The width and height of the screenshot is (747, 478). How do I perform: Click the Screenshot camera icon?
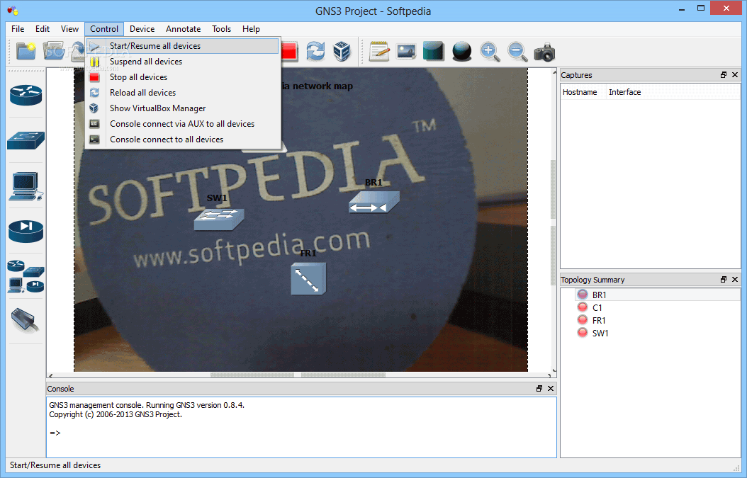click(544, 52)
